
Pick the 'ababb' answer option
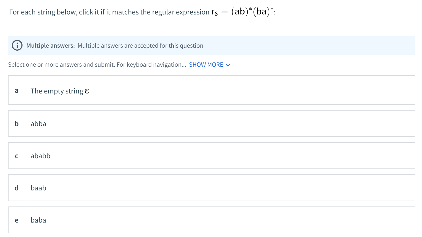40,156
